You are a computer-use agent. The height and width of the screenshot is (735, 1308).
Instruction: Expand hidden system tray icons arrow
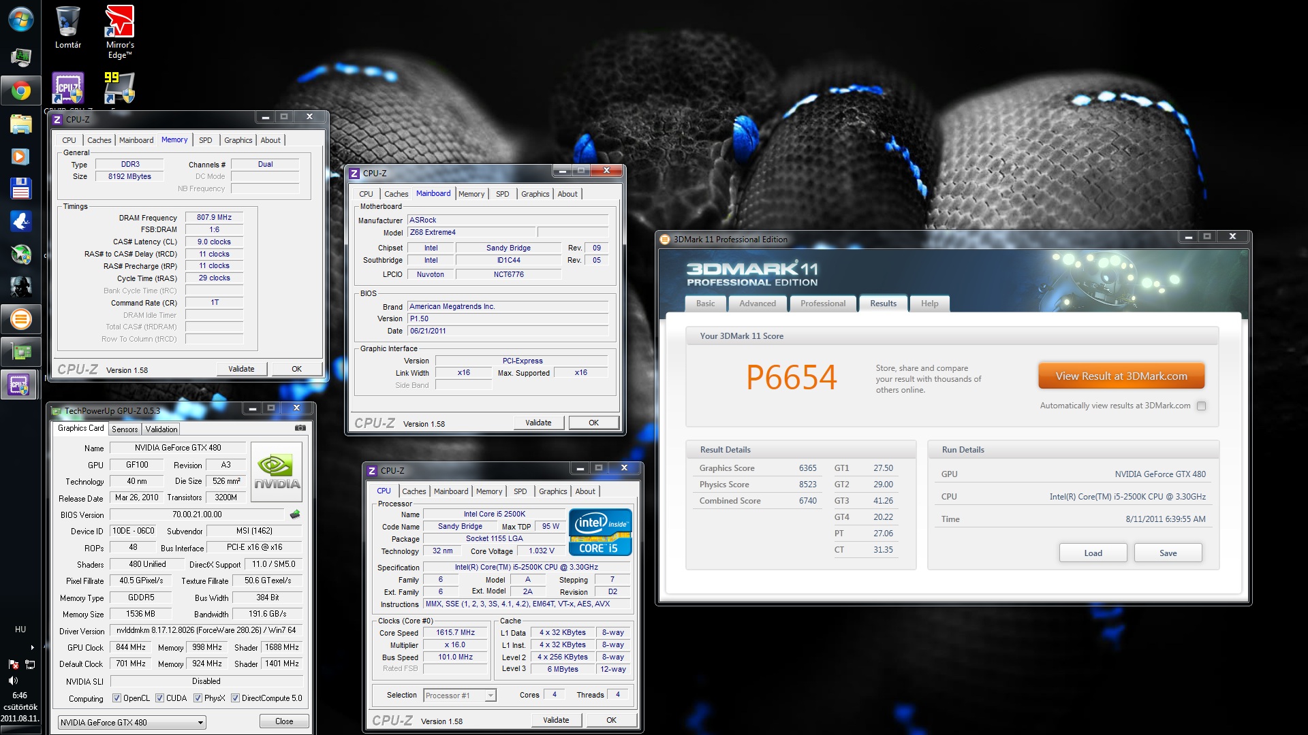pyautogui.click(x=32, y=647)
